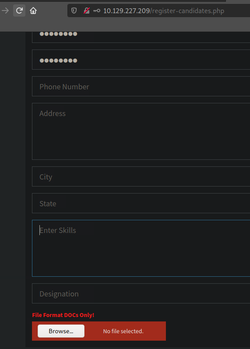Click the Browse... file button
Screen dimensions: 250x349
pos(61,331)
